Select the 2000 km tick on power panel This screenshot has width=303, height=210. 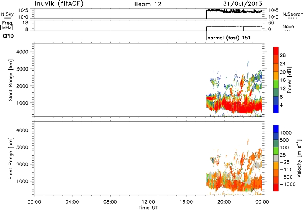(x=22, y=86)
